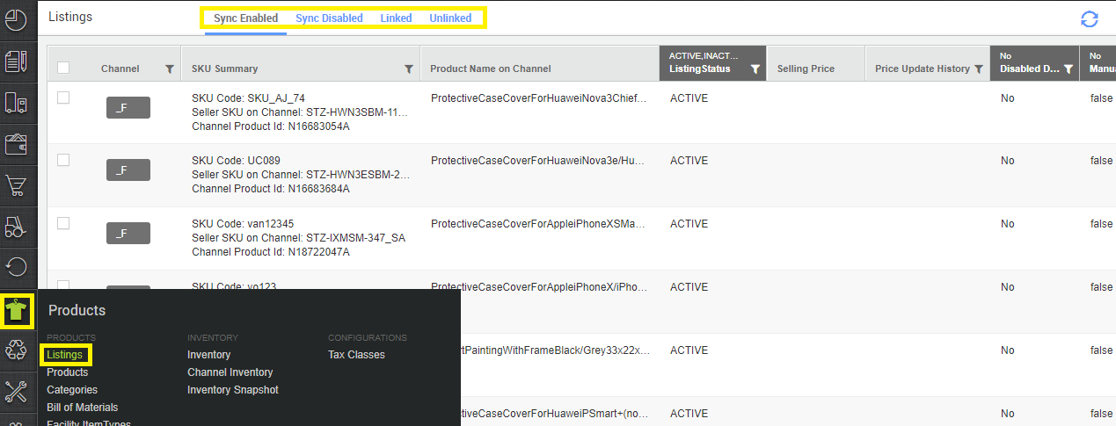
Task: Open Inventory menu entry
Action: (209, 355)
